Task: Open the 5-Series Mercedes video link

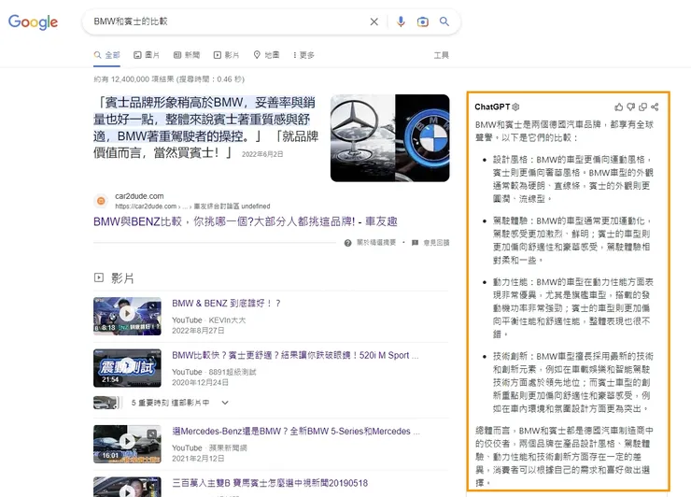Action: pyautogui.click(x=296, y=432)
